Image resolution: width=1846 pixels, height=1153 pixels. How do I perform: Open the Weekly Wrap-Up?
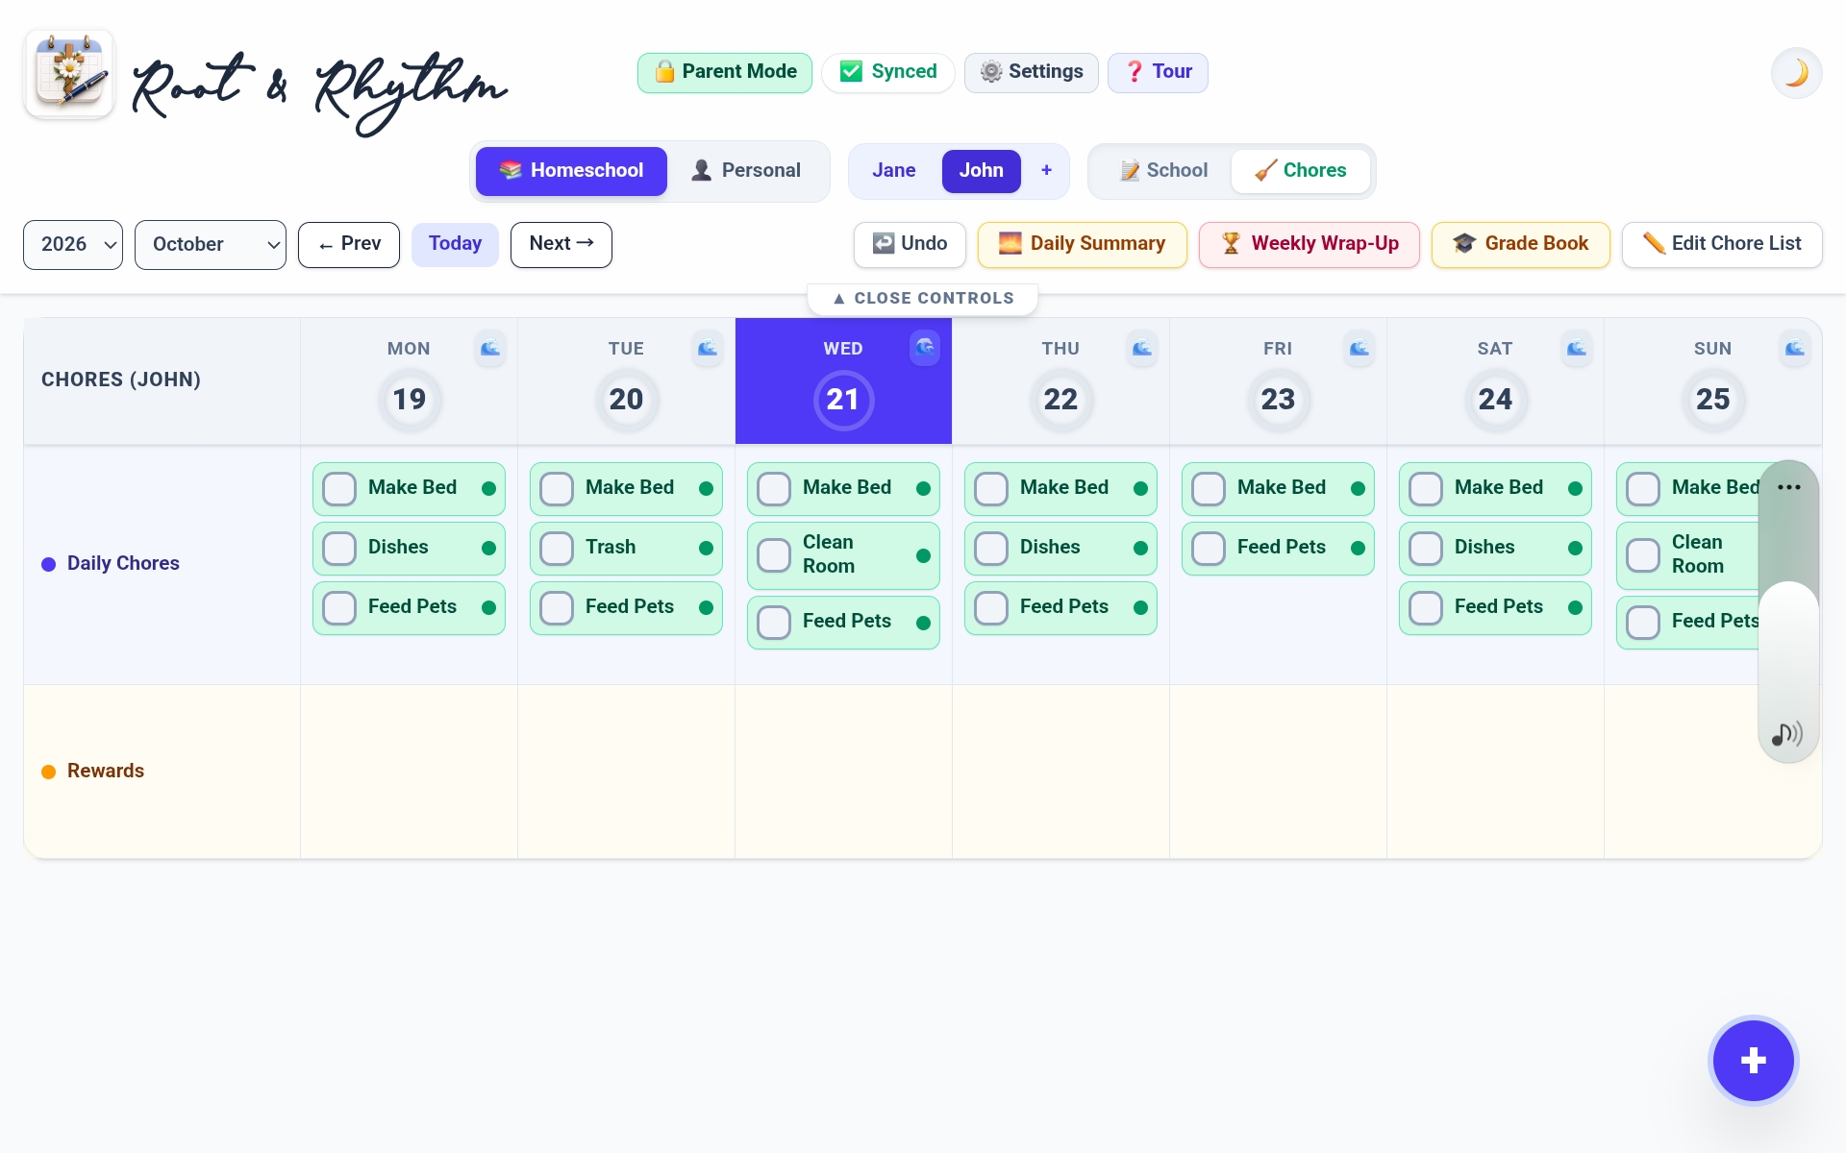(x=1310, y=244)
